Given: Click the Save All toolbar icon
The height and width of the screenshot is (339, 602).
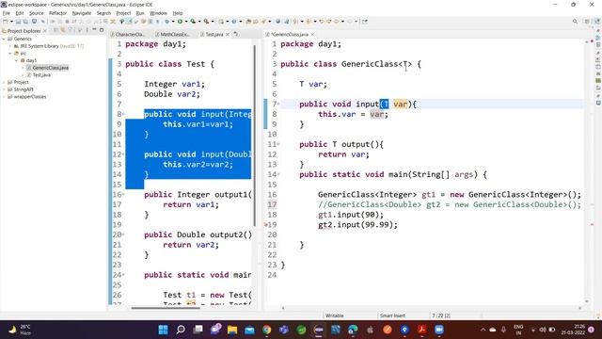Looking at the screenshot, I should click(x=25, y=22).
